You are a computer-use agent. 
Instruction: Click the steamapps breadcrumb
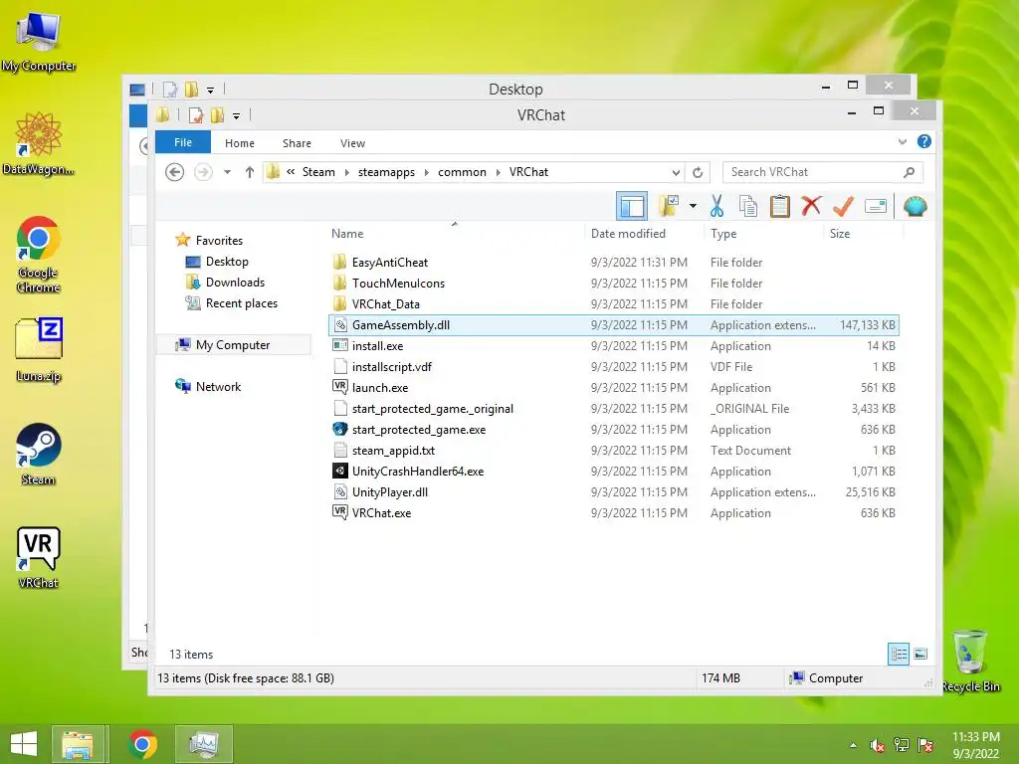click(x=386, y=172)
